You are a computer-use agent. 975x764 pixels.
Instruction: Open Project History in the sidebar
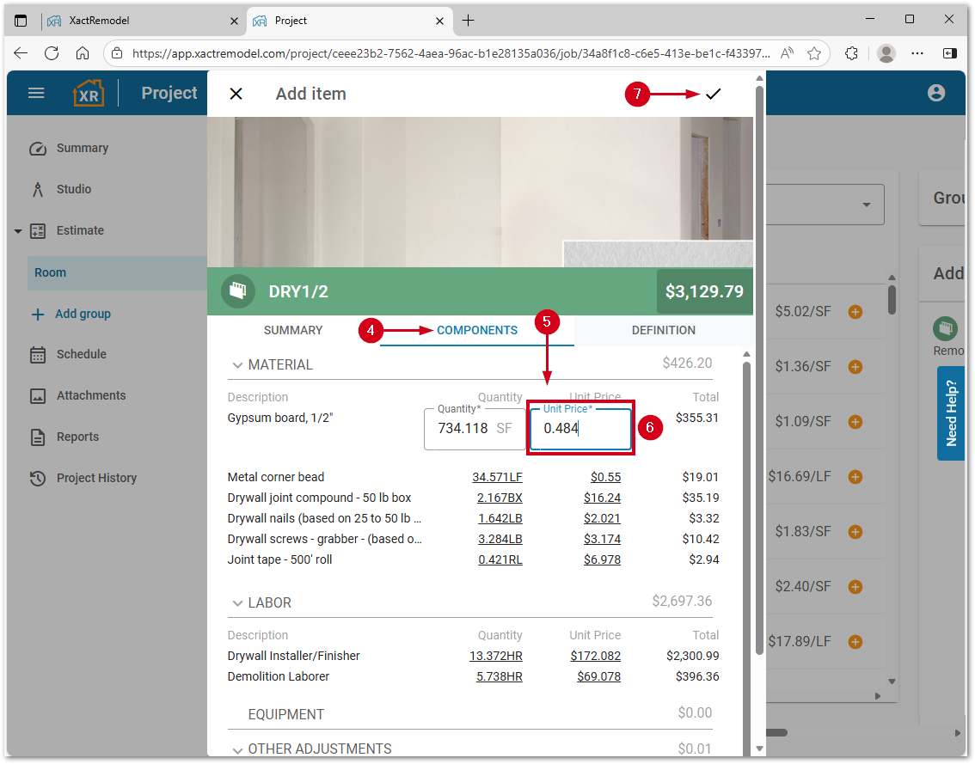pos(95,478)
